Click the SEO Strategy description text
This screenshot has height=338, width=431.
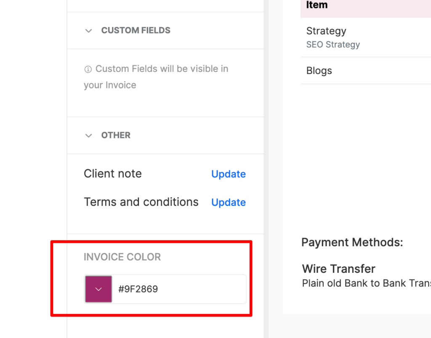[333, 44]
